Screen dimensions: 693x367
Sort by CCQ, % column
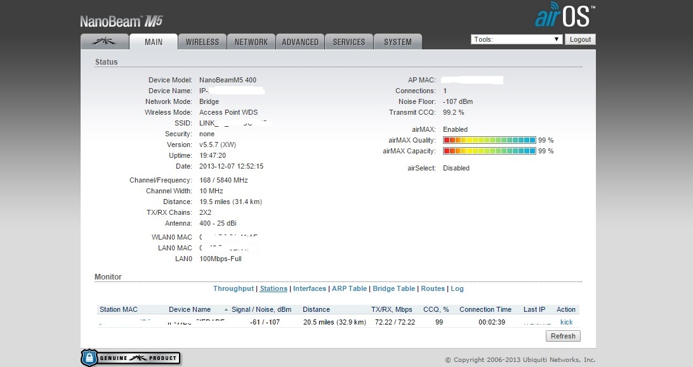click(436, 309)
